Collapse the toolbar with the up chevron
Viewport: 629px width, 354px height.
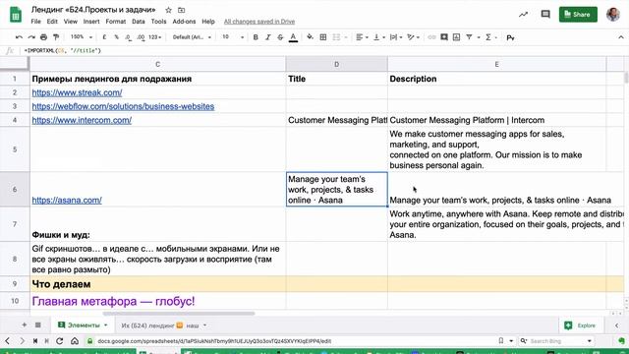[x=621, y=37]
